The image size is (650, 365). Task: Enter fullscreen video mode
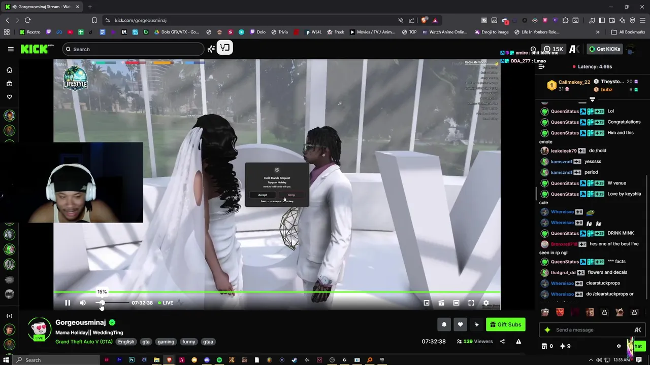pos(471,303)
